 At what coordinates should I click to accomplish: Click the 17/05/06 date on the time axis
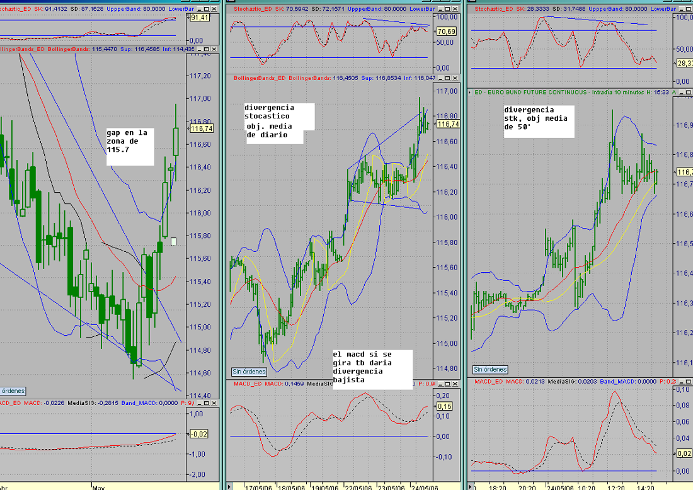click(258, 487)
